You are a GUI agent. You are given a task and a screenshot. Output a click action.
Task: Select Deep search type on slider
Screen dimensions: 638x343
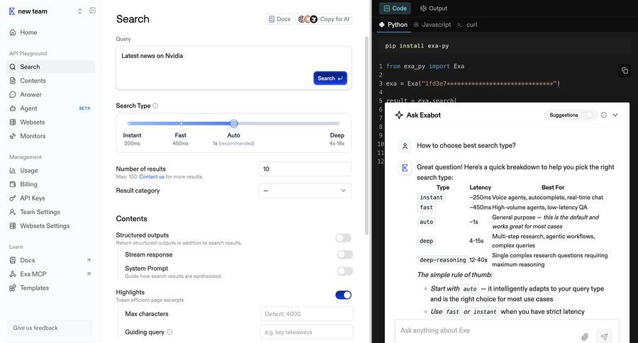coord(337,139)
